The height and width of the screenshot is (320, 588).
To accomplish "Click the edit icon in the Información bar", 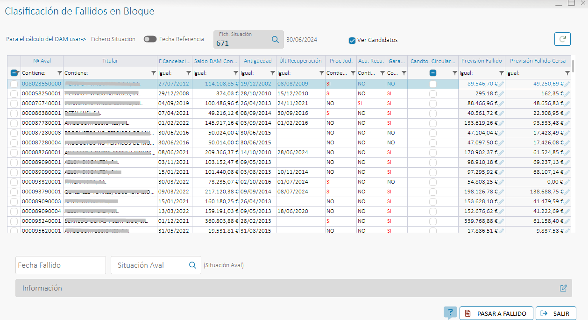I will point(563,288).
